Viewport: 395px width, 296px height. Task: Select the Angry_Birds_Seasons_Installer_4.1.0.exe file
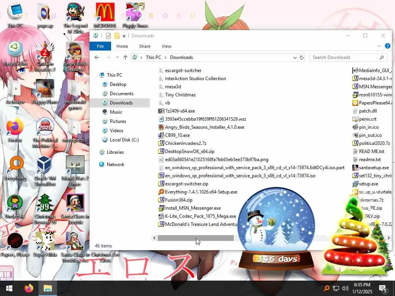tap(204, 127)
